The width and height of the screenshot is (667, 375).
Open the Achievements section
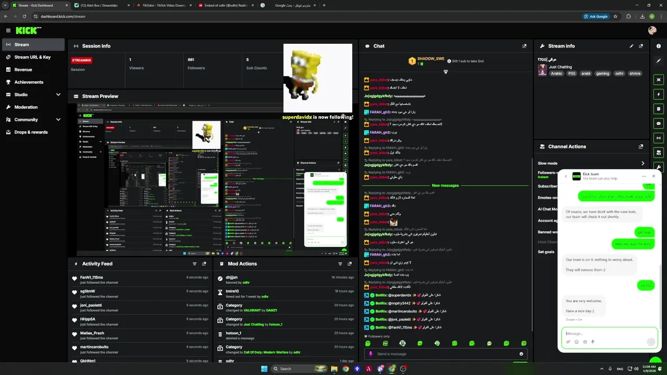pyautogui.click(x=32, y=82)
